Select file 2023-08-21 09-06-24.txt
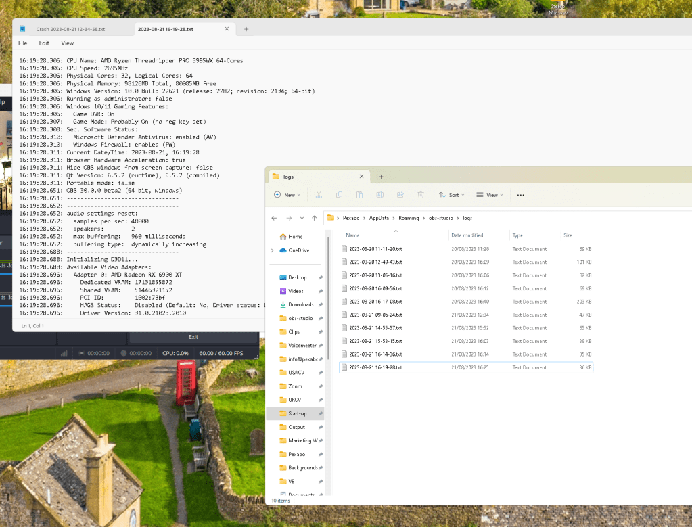This screenshot has width=692, height=527. [466, 315]
